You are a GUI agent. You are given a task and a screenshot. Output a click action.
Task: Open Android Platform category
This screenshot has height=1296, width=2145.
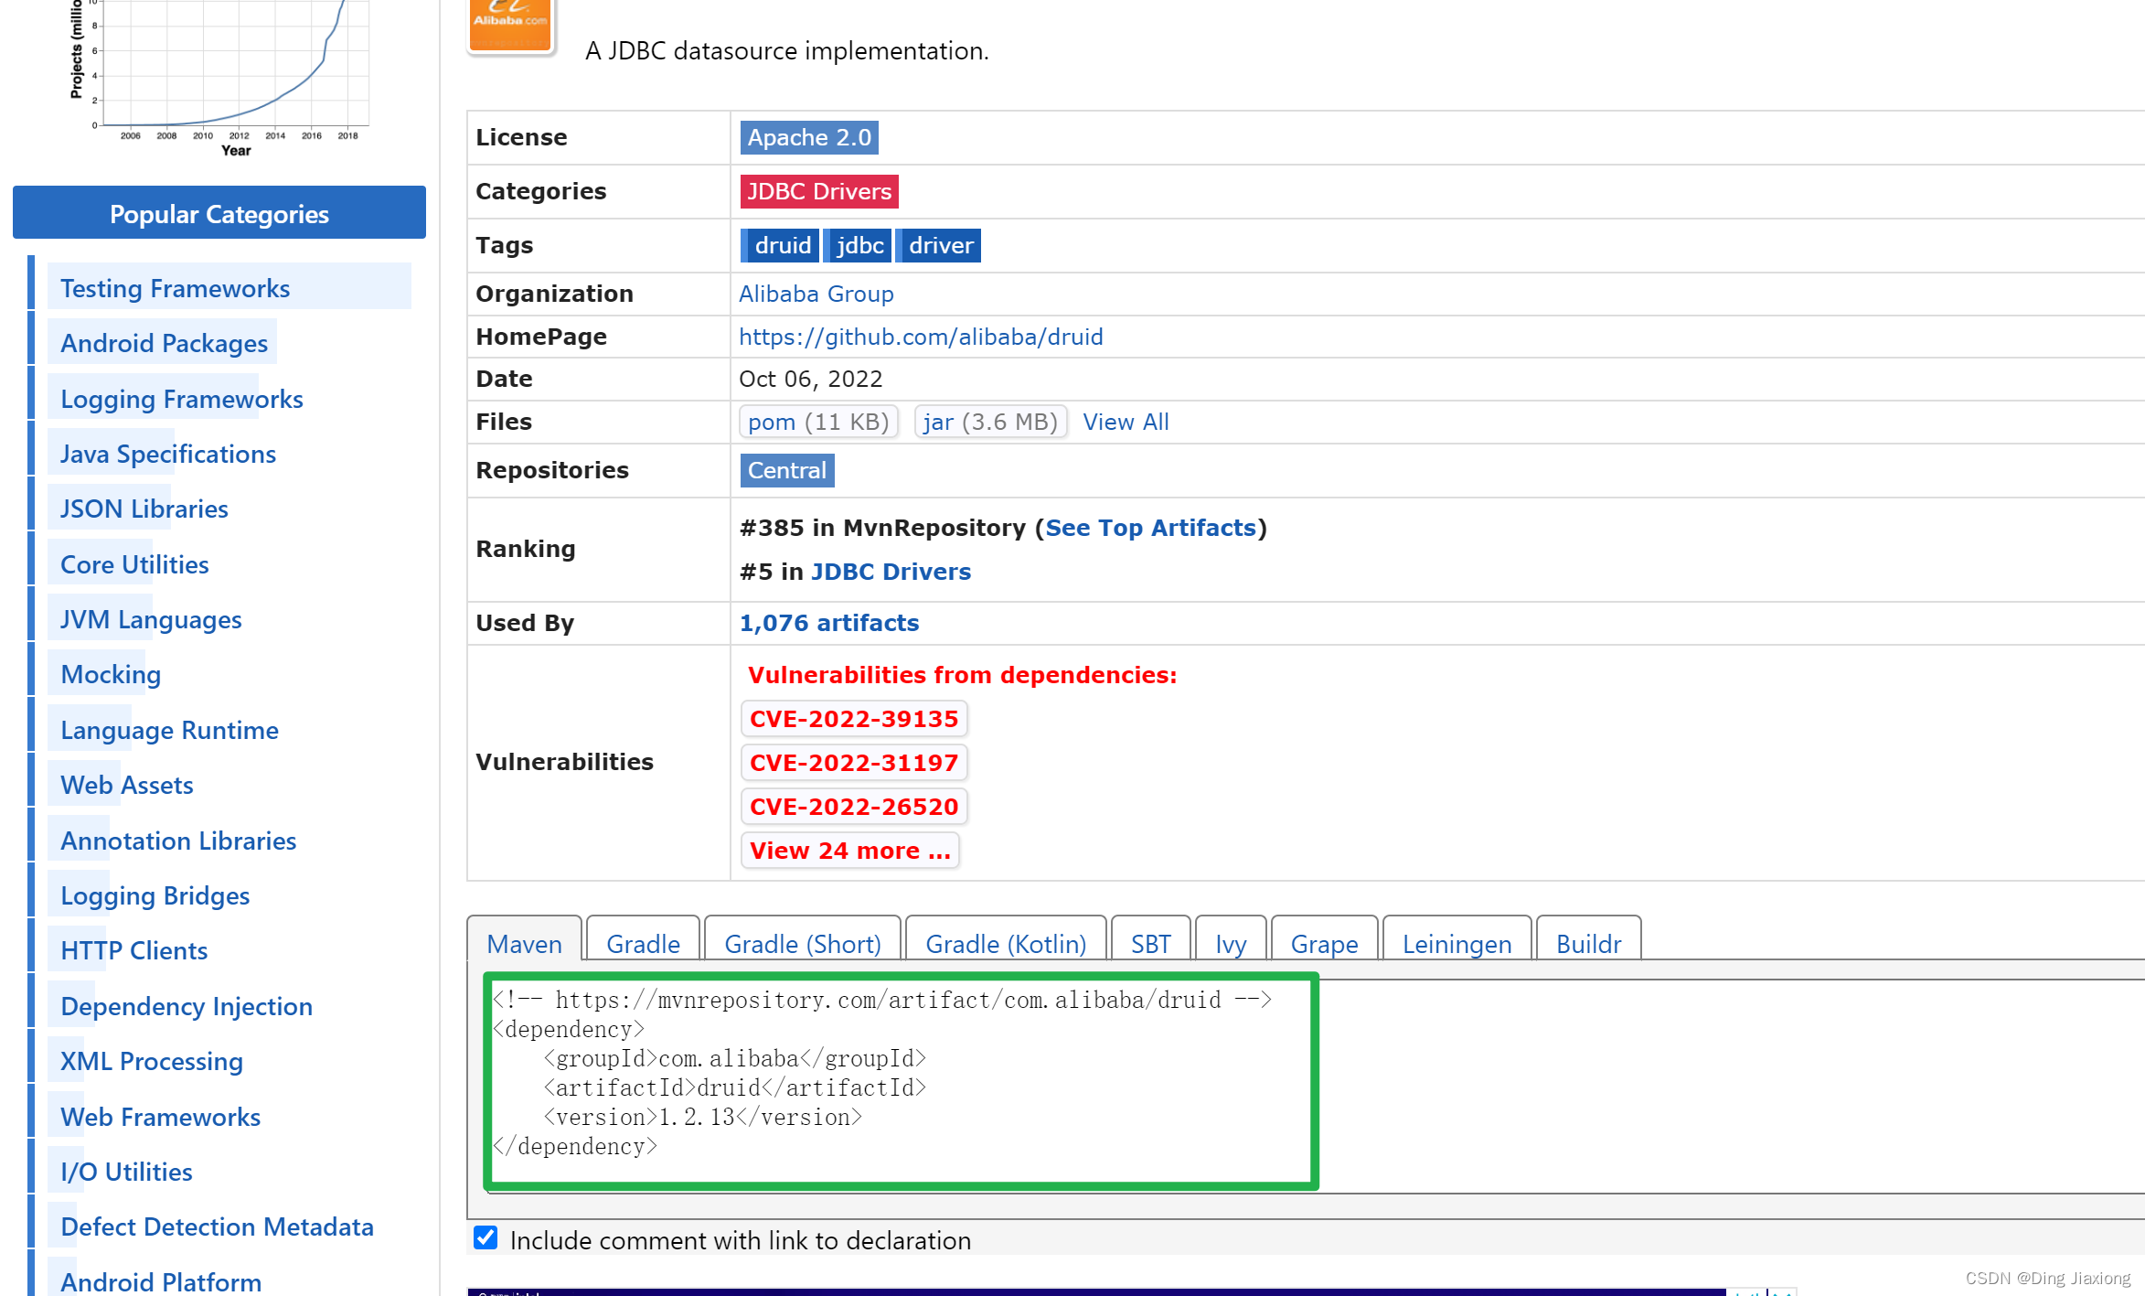161,1281
